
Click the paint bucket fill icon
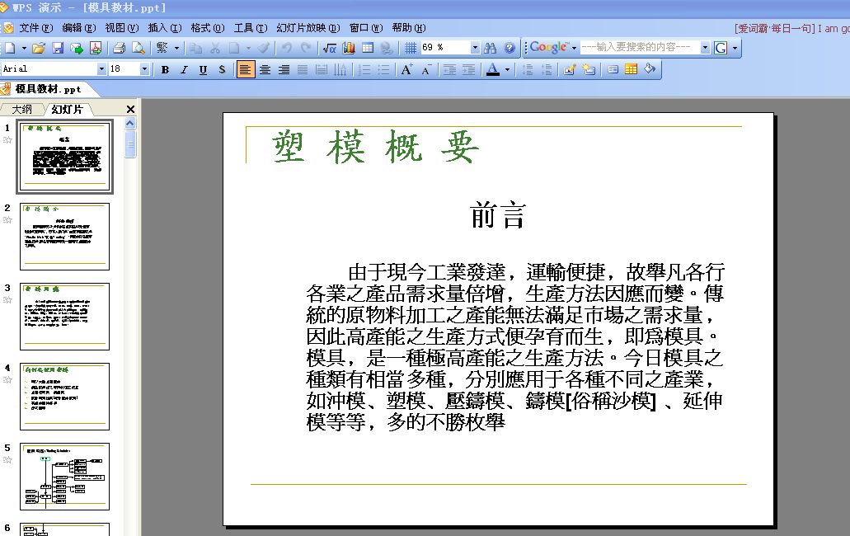pyautogui.click(x=650, y=69)
